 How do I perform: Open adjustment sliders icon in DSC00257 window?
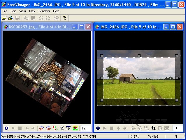(69, 128)
